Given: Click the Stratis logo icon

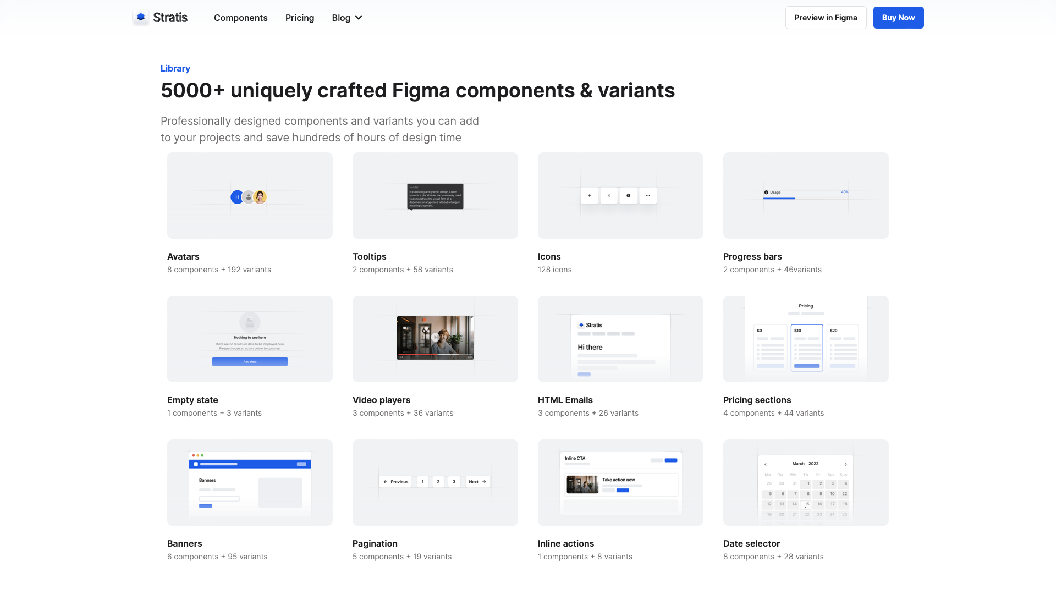Looking at the screenshot, I should (x=141, y=17).
